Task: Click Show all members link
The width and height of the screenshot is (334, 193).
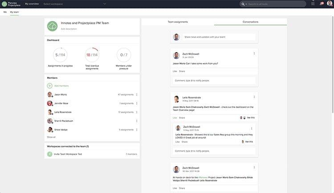Action: click(51, 137)
